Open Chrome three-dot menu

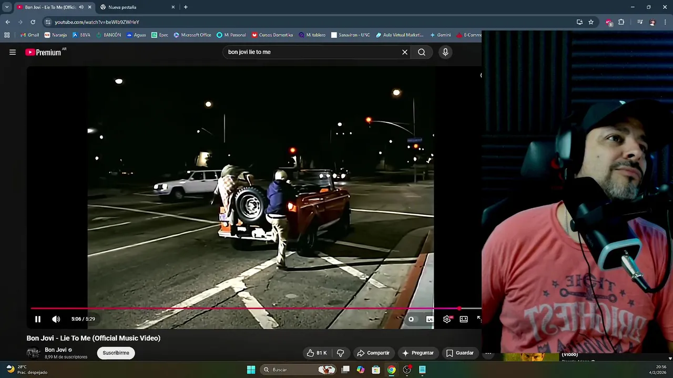click(x=665, y=22)
